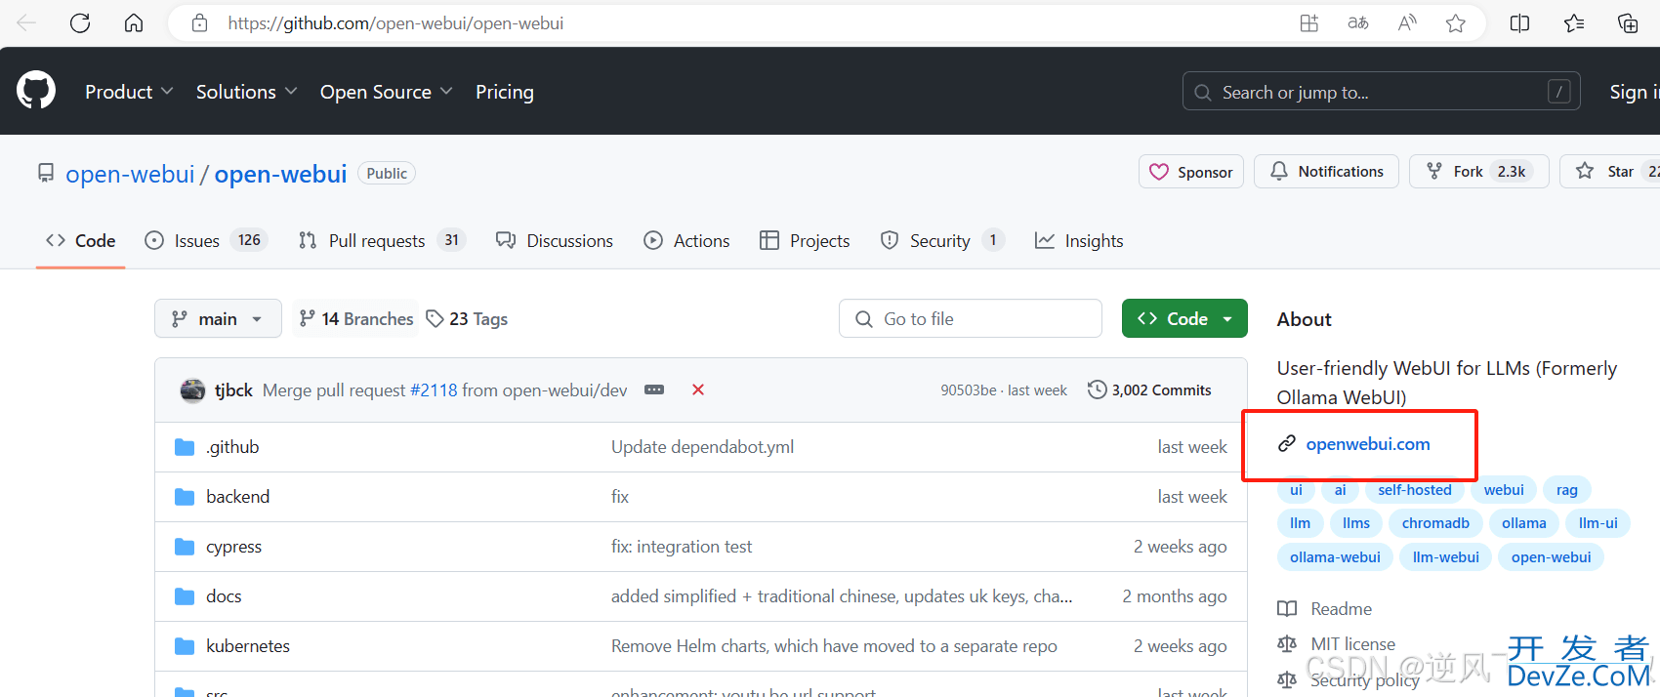Viewport: 1660px width, 697px height.
Task: Click the Go to file search field
Action: [971, 318]
